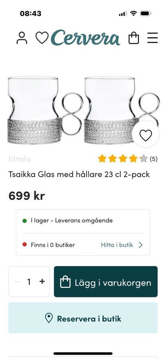Screen dimensions: 166x359
Task: Open the hamburger menu
Action: [x=152, y=38]
